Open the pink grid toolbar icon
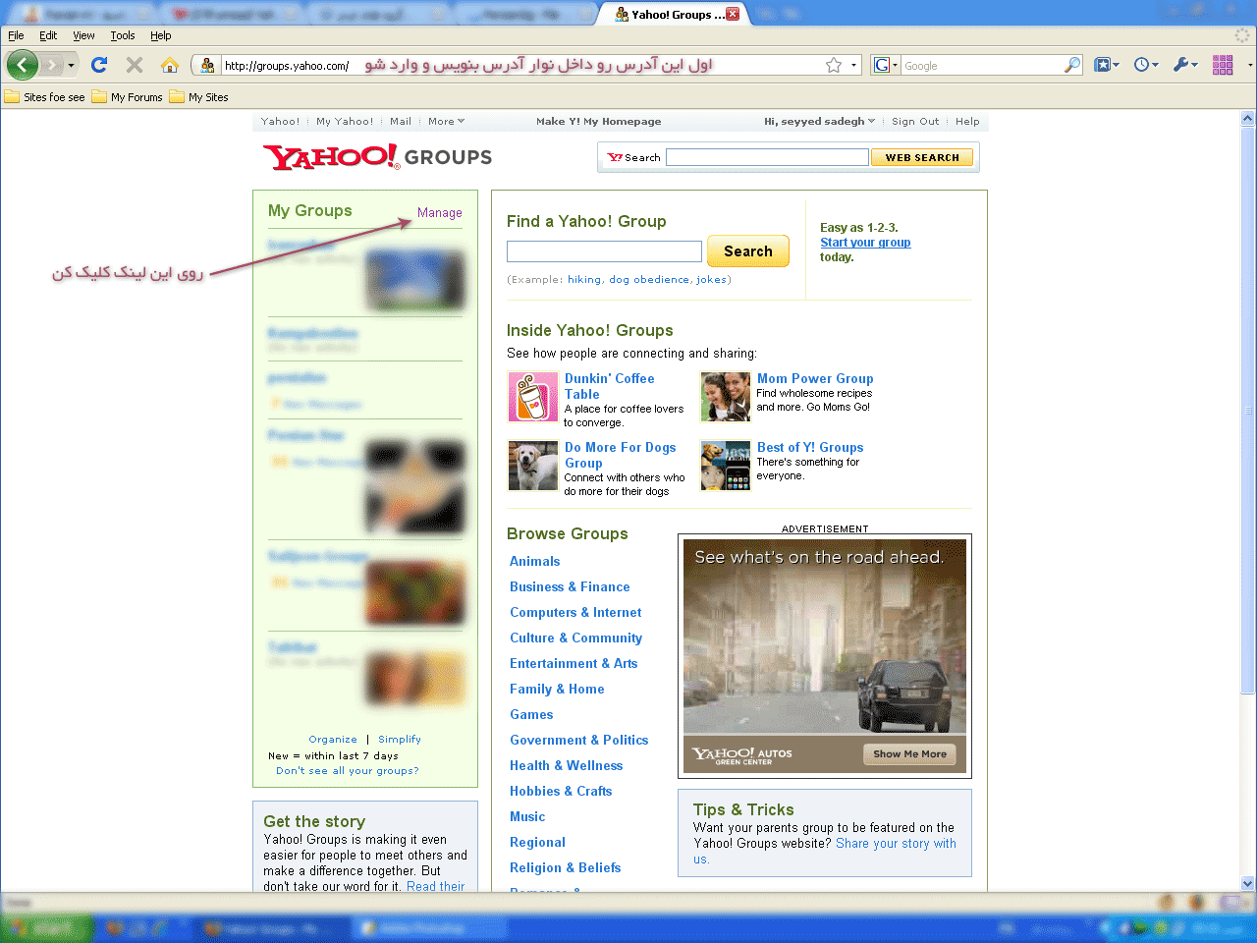The height and width of the screenshot is (943, 1257). tap(1223, 65)
